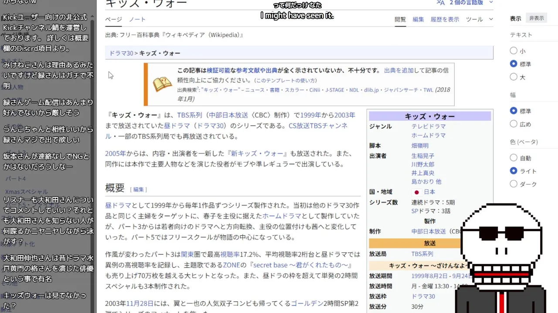Select the ライト color radio button
The height and width of the screenshot is (313, 558).
(514, 171)
